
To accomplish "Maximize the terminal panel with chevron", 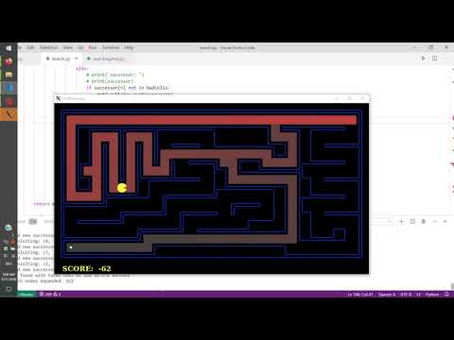I will click(x=435, y=221).
